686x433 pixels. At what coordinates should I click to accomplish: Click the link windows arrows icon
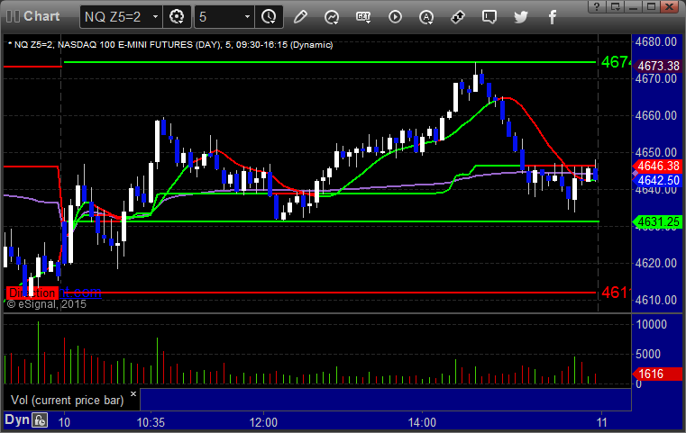pos(458,17)
